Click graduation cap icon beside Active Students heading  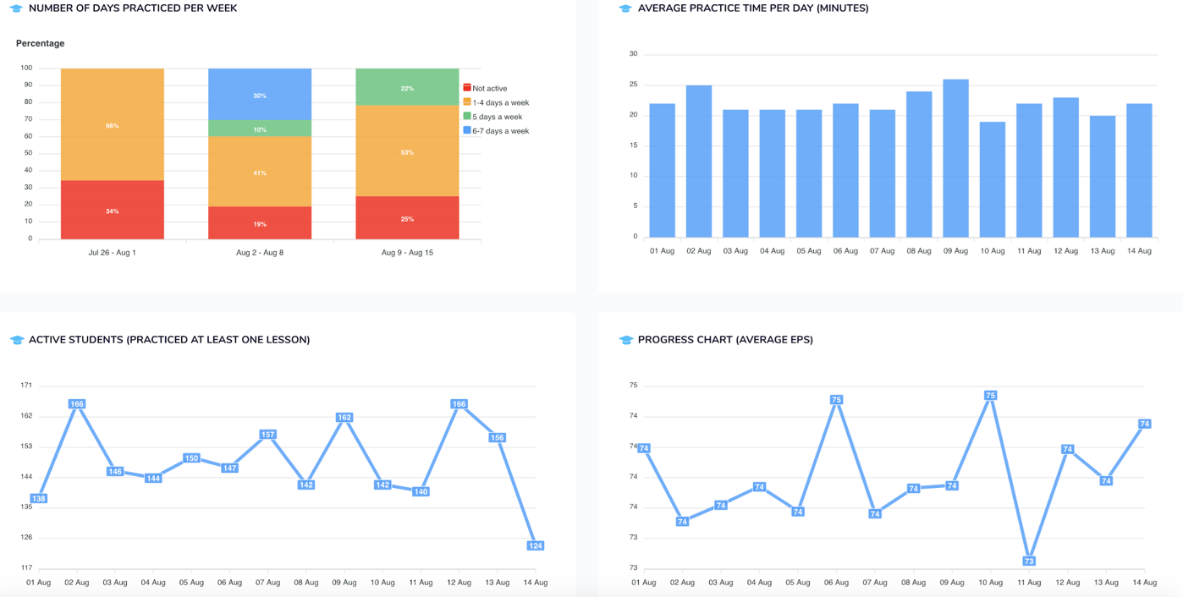coord(16,340)
